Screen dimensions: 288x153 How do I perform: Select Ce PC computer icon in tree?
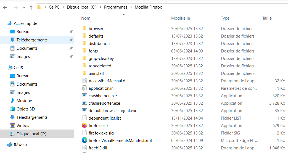point(10,68)
